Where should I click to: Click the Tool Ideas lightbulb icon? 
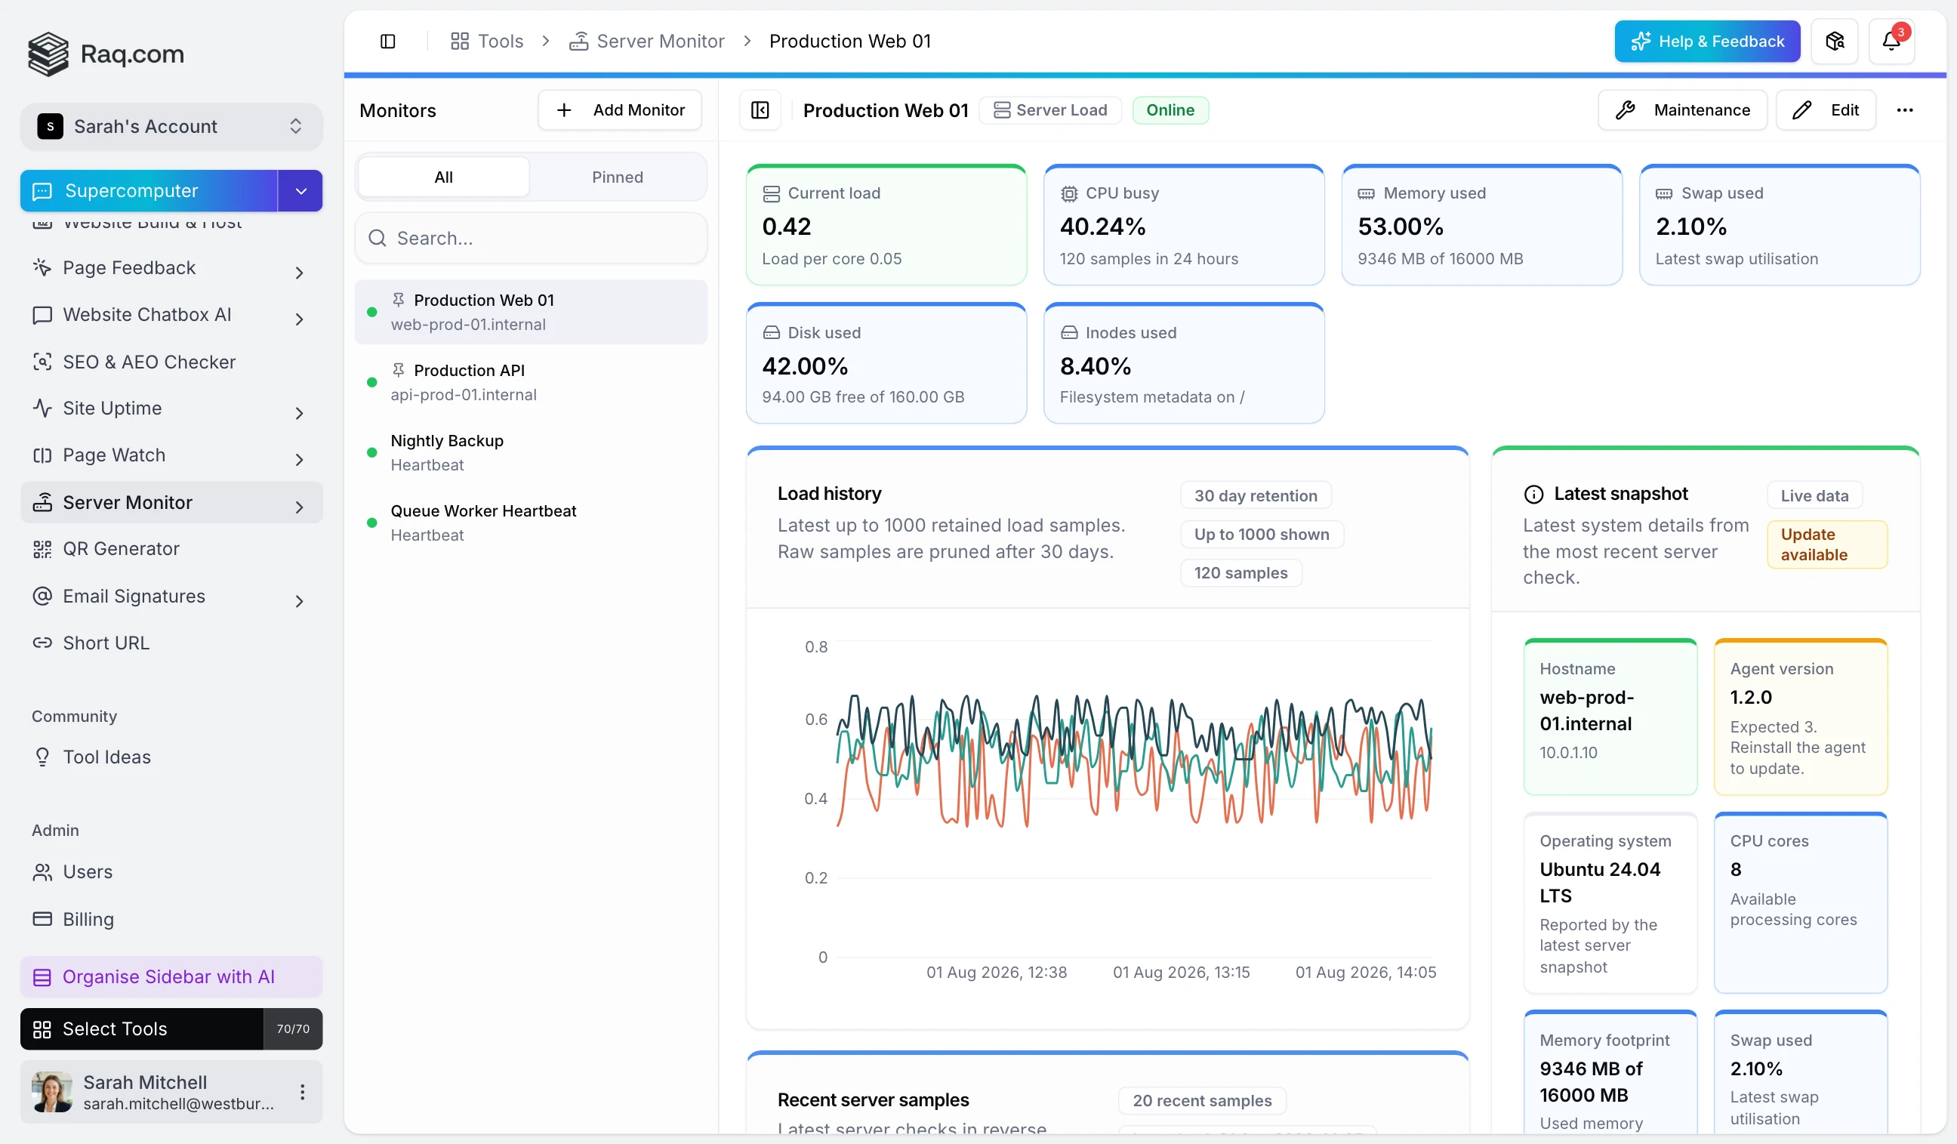pos(42,757)
